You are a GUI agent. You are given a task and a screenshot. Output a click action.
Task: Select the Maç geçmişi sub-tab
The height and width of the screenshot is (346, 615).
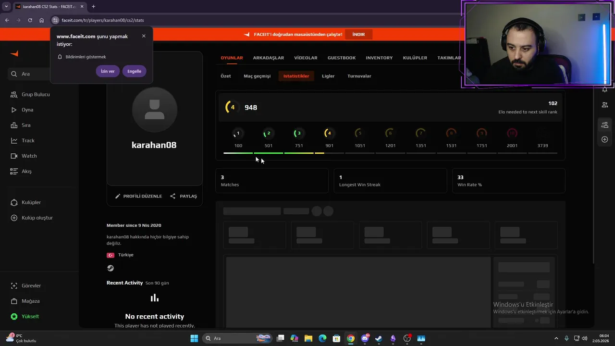coord(257,76)
